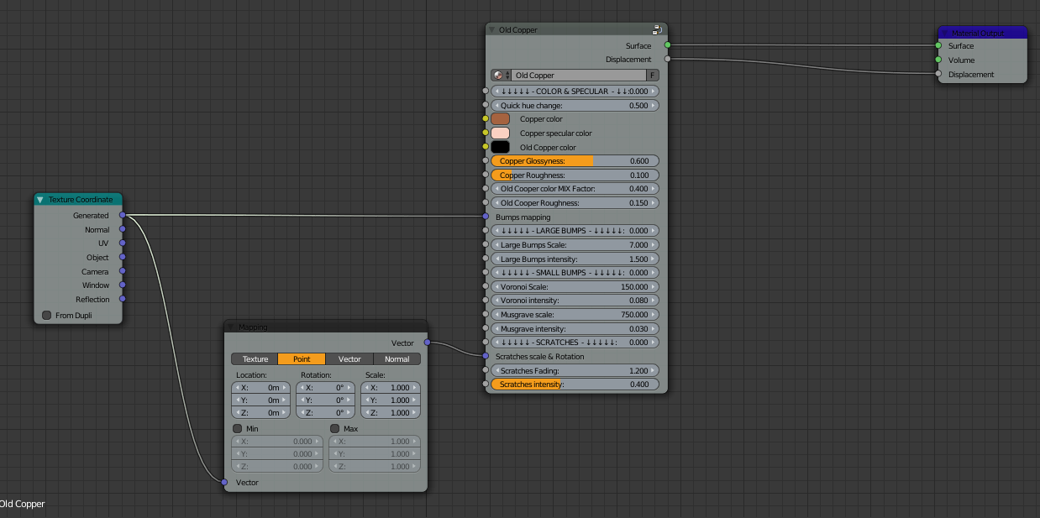Click the Scale Z field in Mapping
This screenshot has height=518, width=1040.
point(391,413)
